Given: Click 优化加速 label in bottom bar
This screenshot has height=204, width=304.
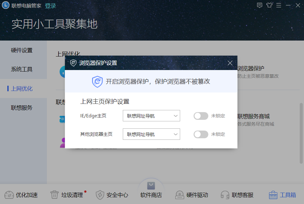Looking at the screenshot, I should pos(27,195).
